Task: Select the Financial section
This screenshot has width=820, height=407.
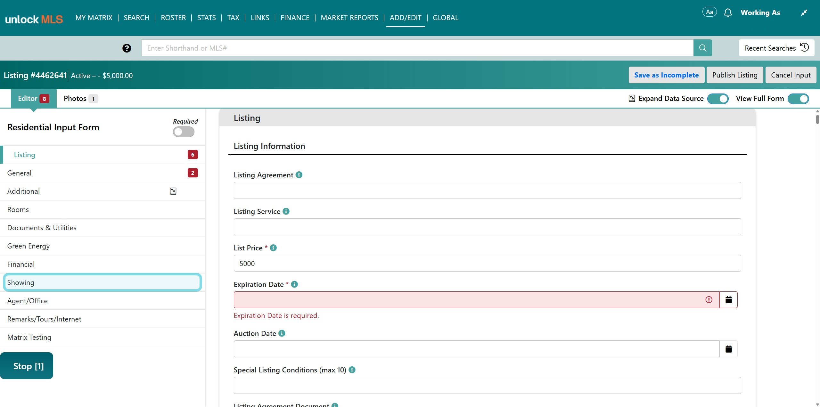Action: 102,264
